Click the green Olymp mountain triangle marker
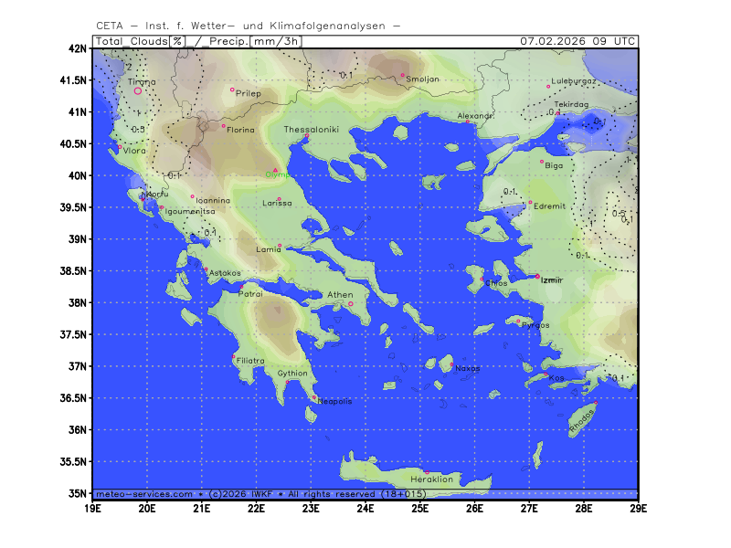The width and height of the screenshot is (731, 548). click(275, 170)
